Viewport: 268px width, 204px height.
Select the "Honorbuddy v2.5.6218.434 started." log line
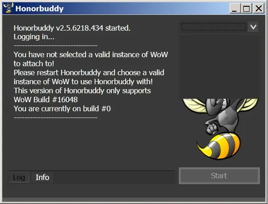tap(72, 28)
